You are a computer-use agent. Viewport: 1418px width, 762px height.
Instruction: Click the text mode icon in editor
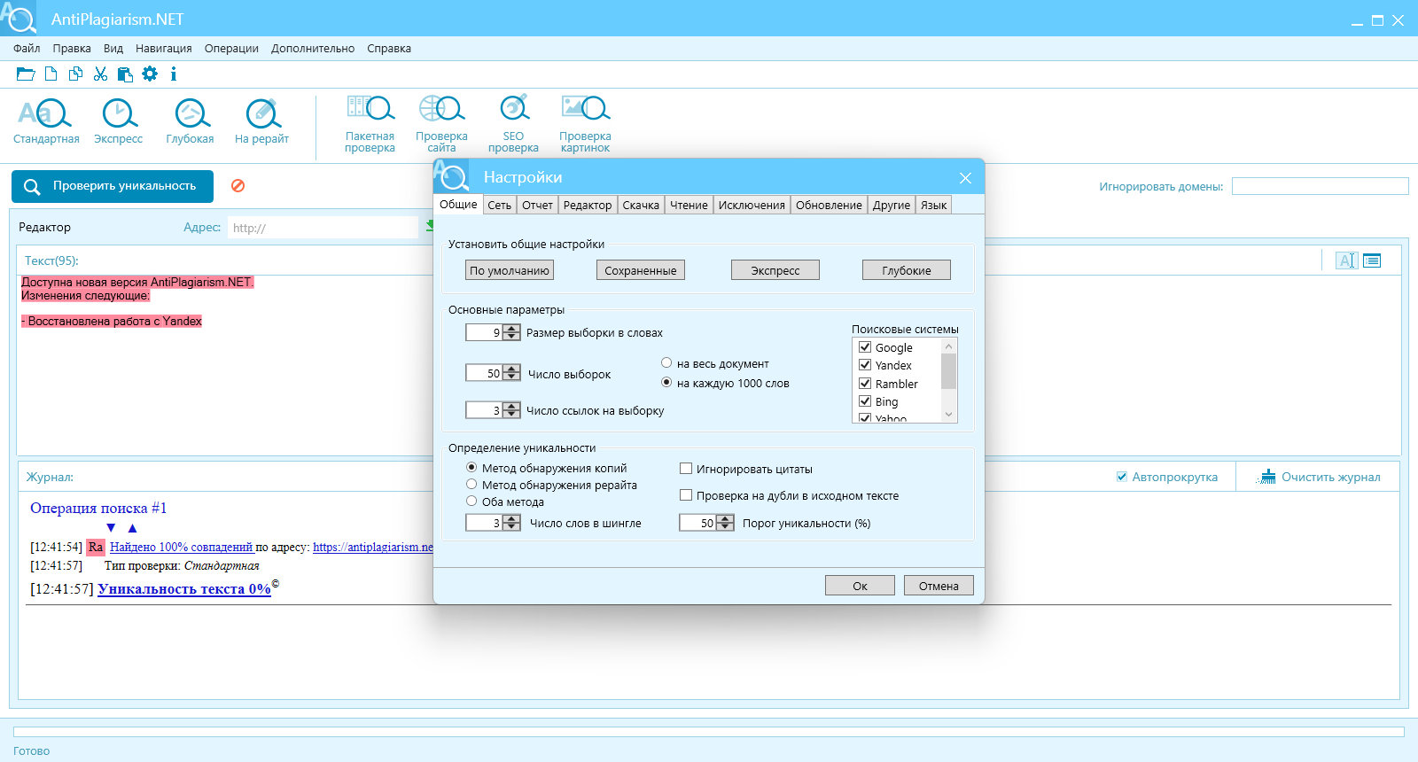point(1347,260)
